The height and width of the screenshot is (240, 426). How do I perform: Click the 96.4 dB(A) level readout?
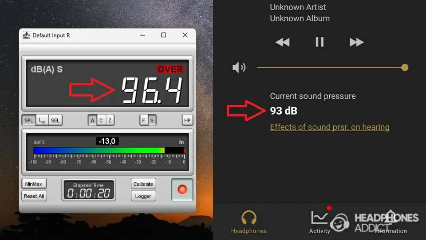(x=152, y=90)
